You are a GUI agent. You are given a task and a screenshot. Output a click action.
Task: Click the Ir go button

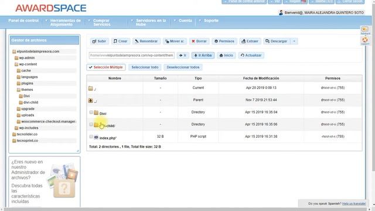click(x=183, y=55)
